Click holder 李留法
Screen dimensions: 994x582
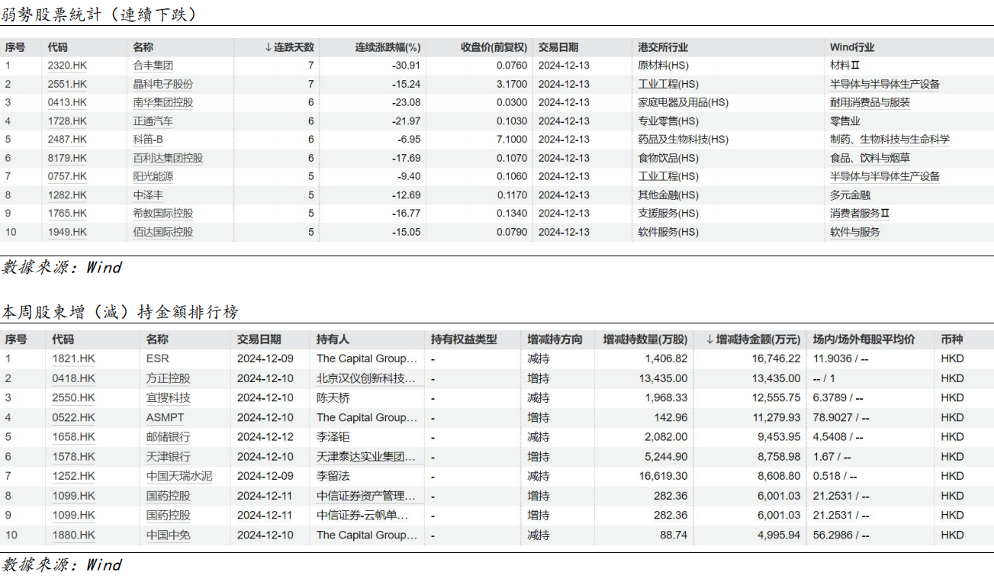click(333, 476)
